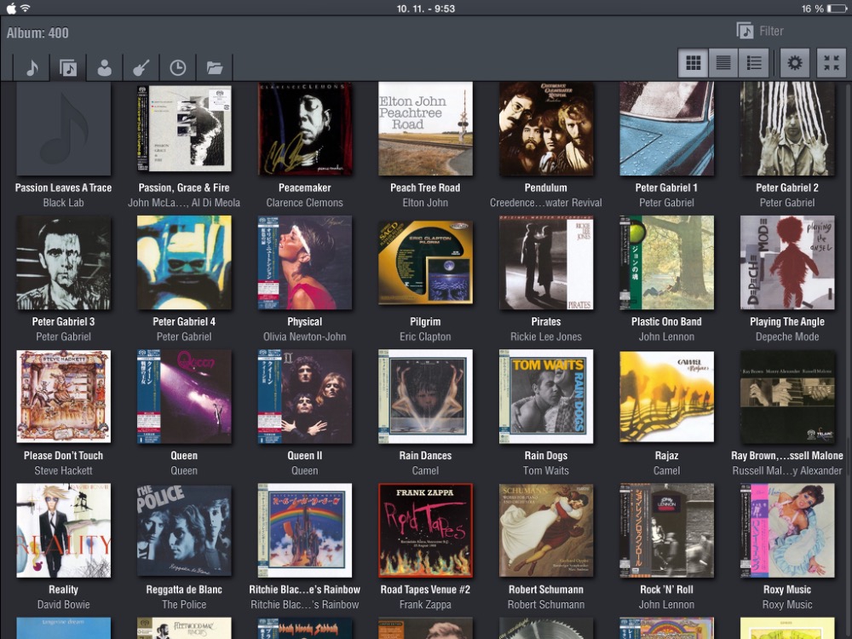The width and height of the screenshot is (852, 639).
Task: Click the 'David Bowie' artist text
Action: [x=64, y=605]
